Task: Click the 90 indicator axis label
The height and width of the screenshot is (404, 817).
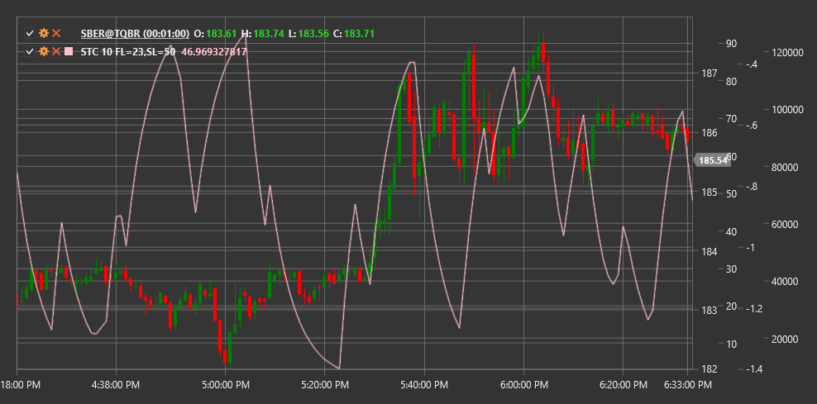Action: [x=731, y=43]
